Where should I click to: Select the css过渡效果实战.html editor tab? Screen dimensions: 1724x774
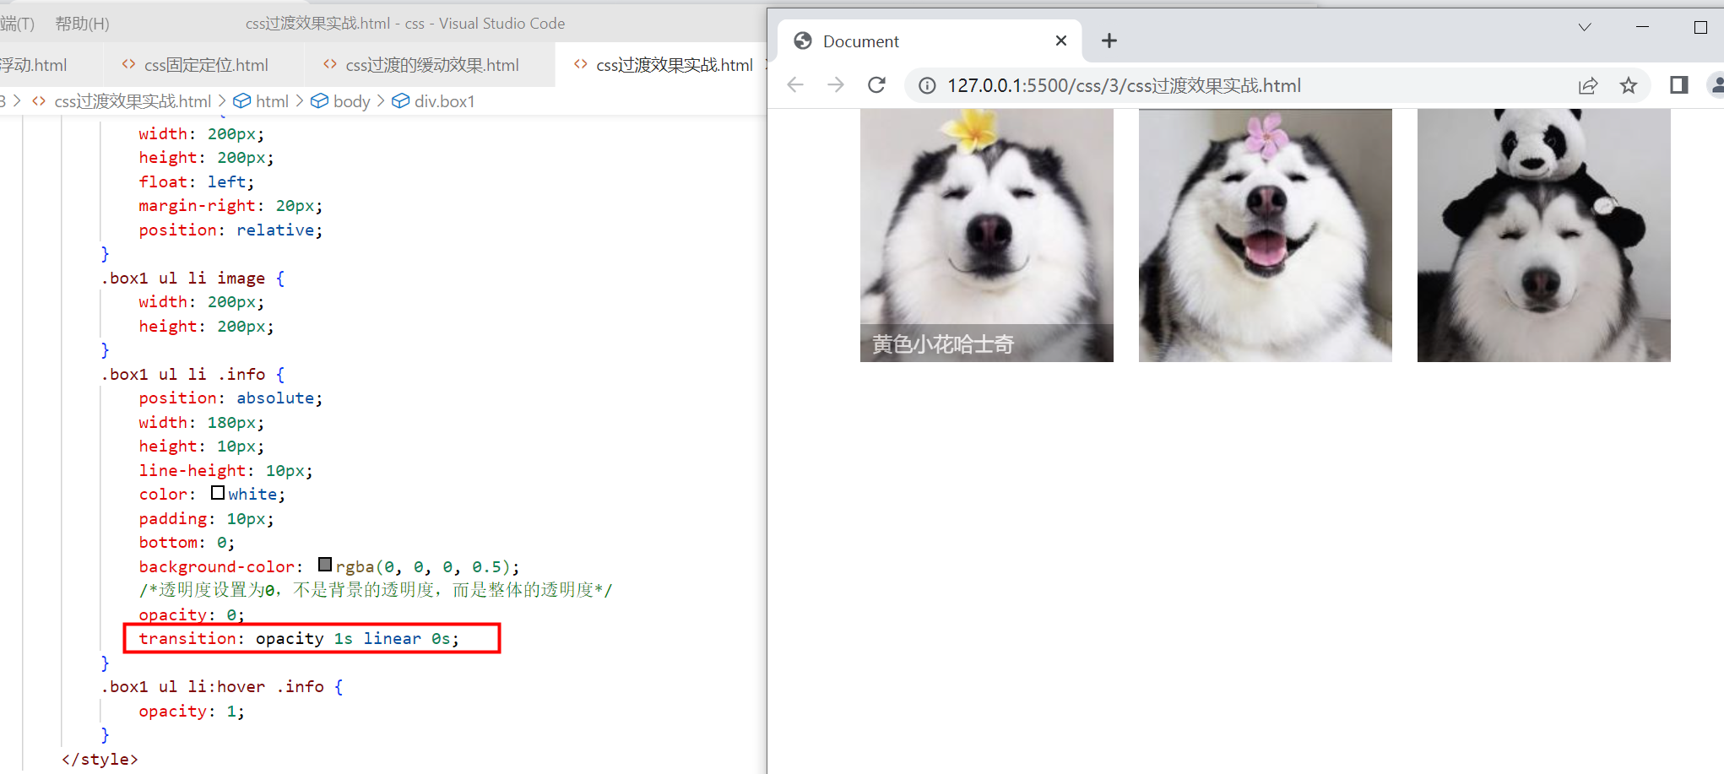(663, 65)
